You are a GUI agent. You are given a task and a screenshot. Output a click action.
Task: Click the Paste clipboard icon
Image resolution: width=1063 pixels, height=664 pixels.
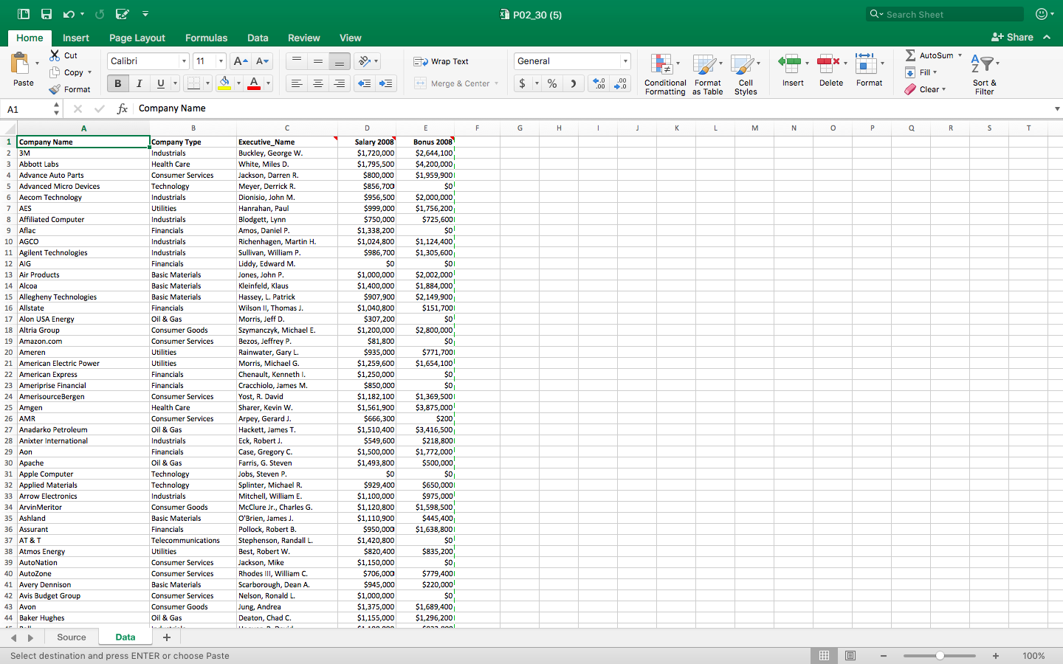21,63
